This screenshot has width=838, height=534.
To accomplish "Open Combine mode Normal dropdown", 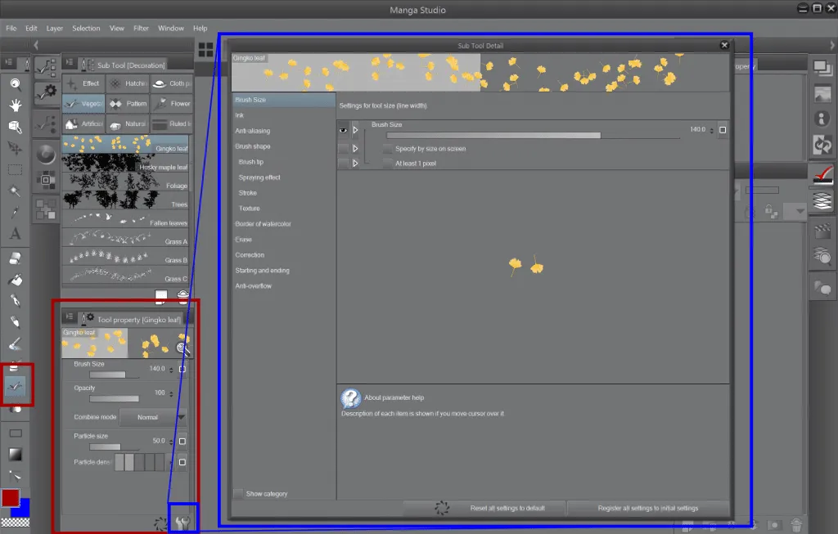I will tap(152, 417).
